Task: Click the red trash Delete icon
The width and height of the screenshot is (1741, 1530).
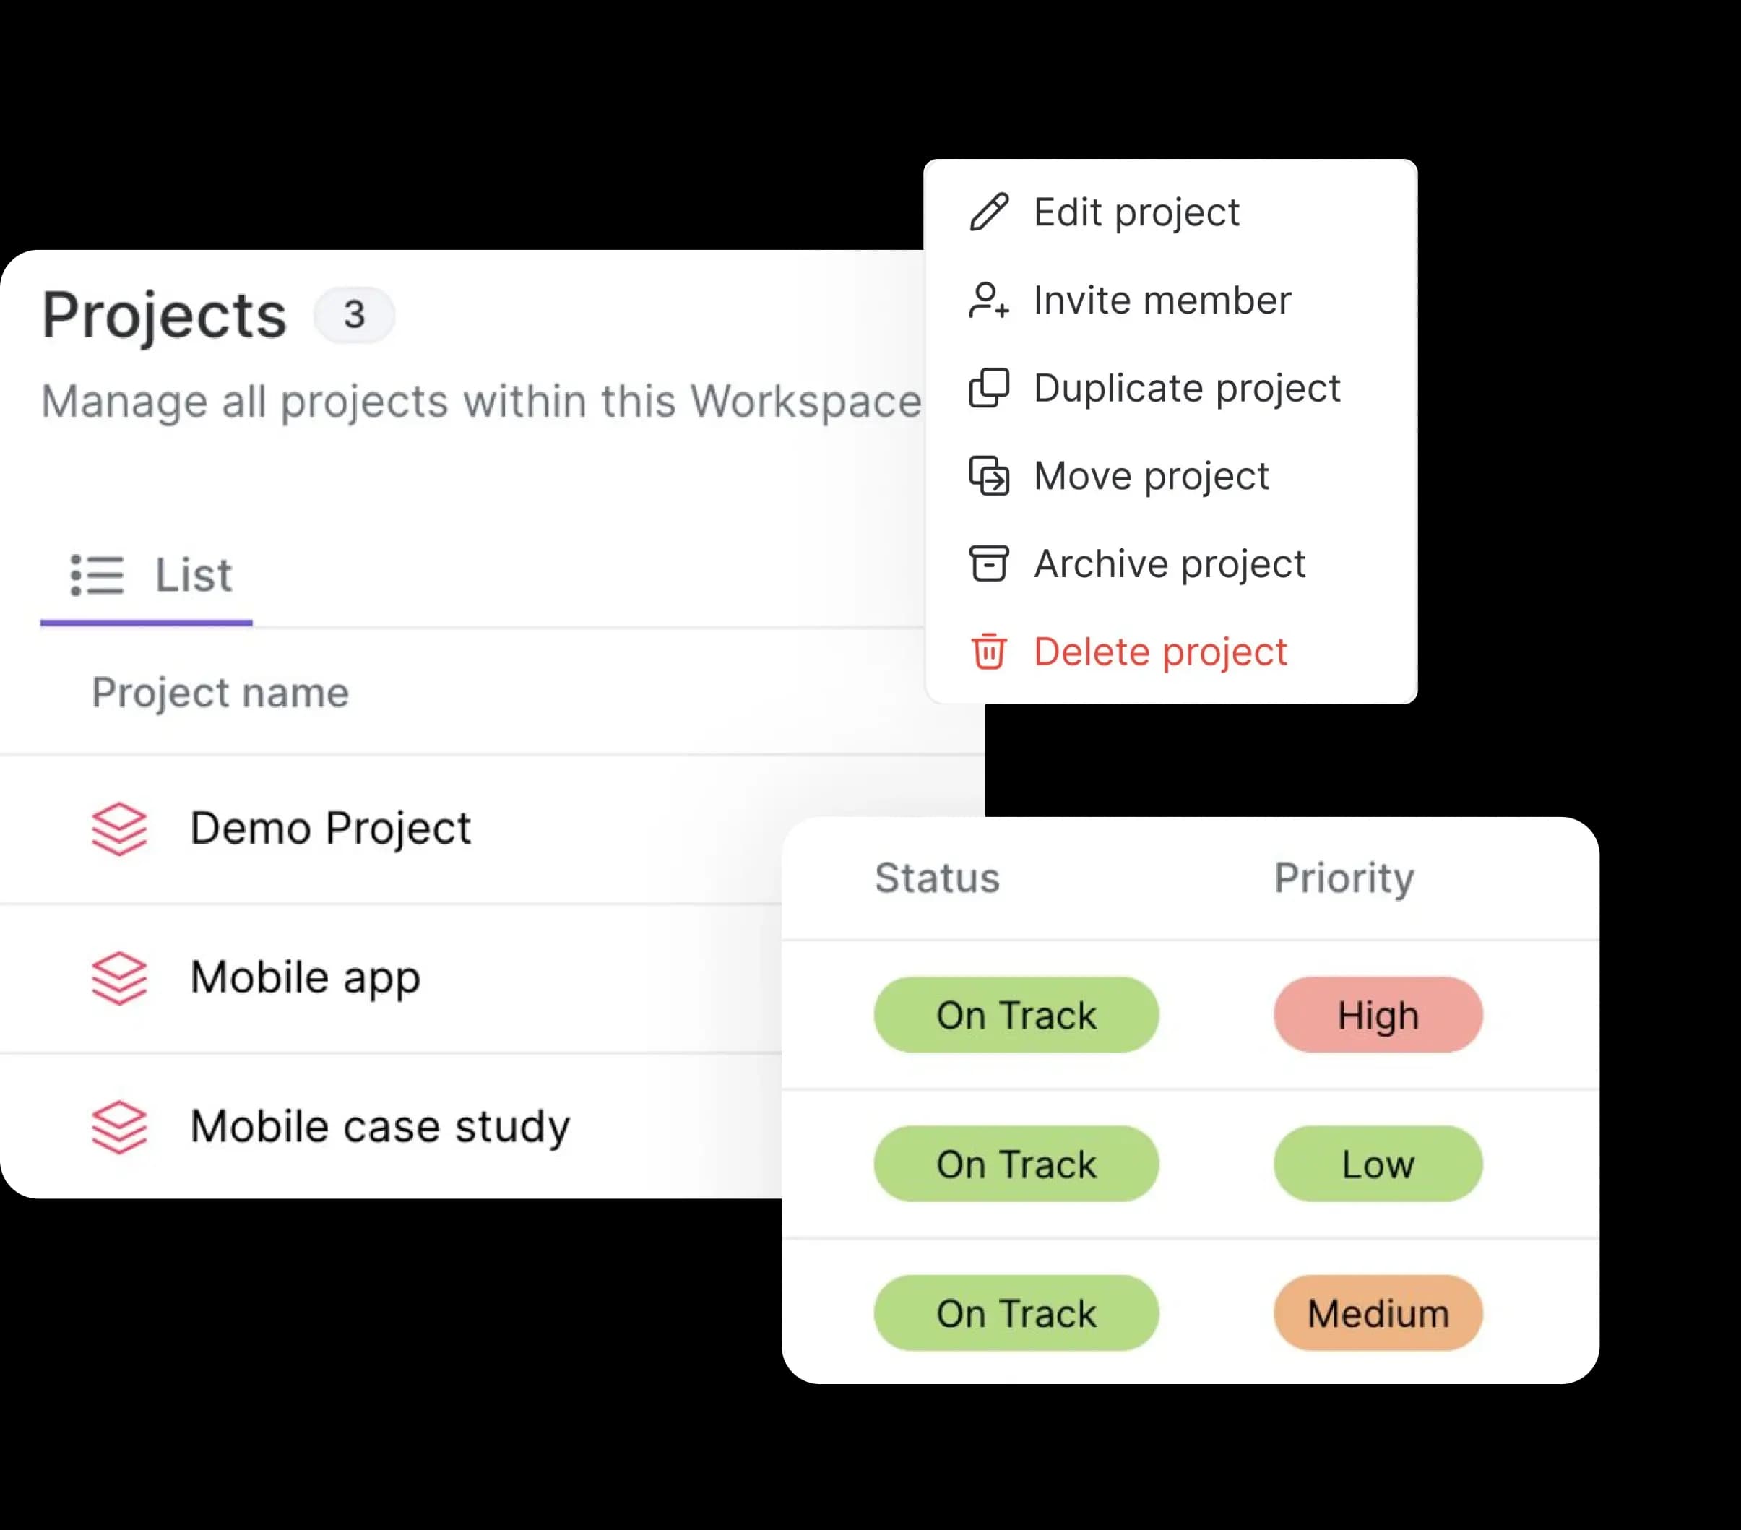Action: point(989,652)
